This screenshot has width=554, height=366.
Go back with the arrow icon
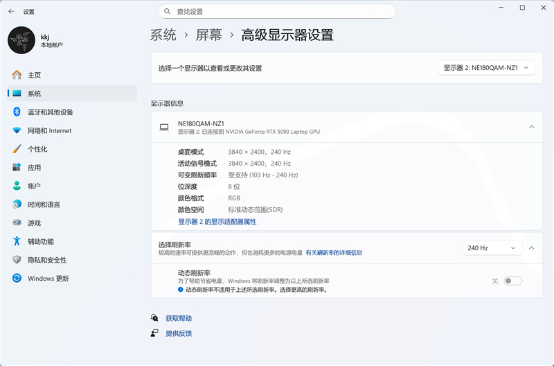[x=11, y=12]
